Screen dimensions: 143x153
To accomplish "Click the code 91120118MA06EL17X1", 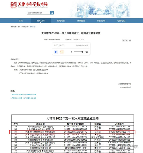I will [x=76, y=145].
